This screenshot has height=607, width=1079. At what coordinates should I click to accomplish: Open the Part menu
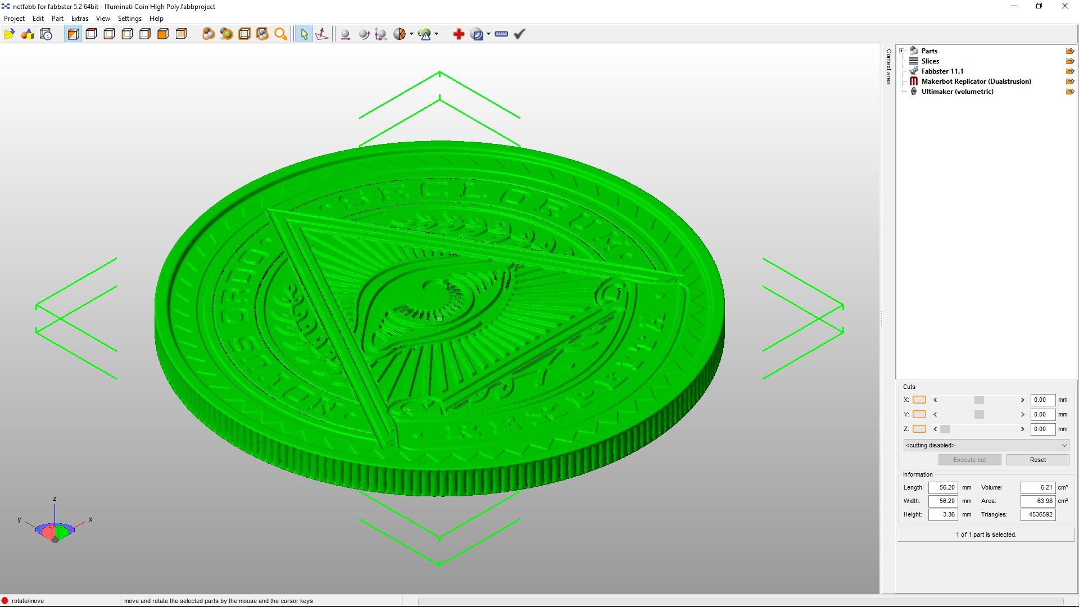point(57,19)
